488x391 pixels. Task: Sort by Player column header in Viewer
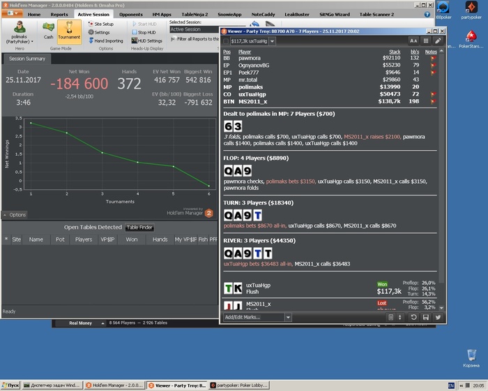[245, 52]
